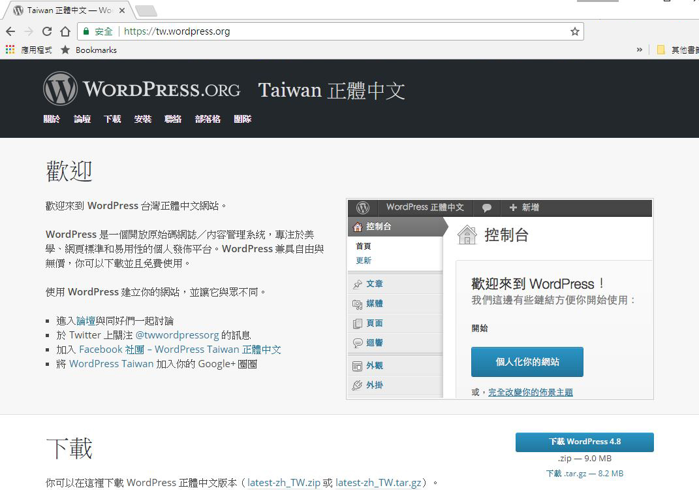Open the other bookmarks folder icon

[661, 50]
